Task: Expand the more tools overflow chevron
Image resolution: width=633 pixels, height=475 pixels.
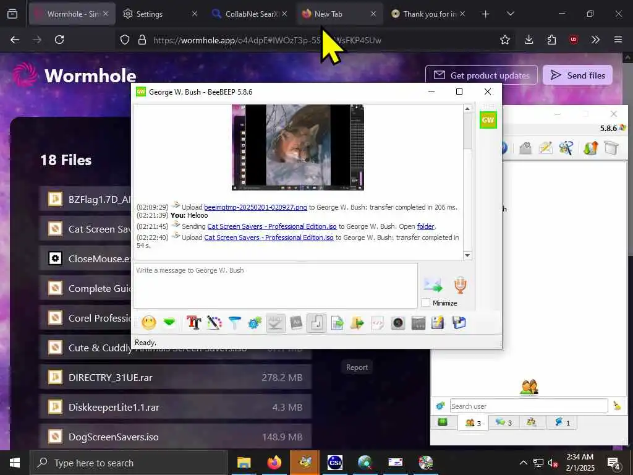Action: pyautogui.click(x=595, y=40)
